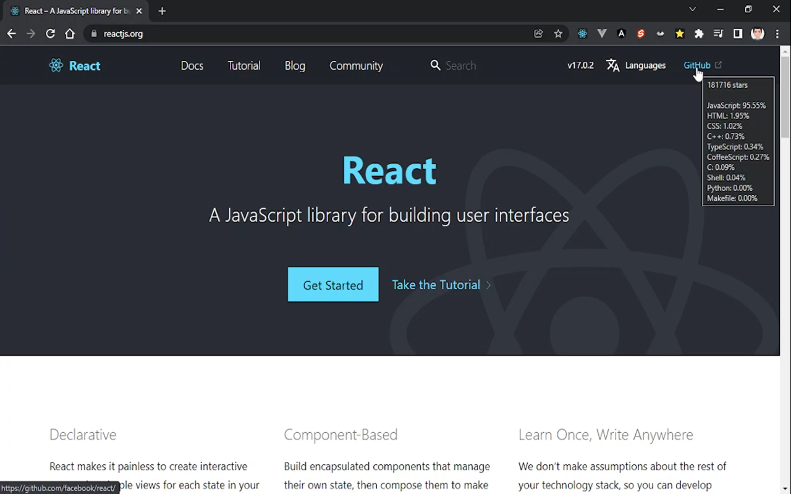Open the Svelte devtools extension icon
This screenshot has height=494, width=791.
pyautogui.click(x=641, y=34)
